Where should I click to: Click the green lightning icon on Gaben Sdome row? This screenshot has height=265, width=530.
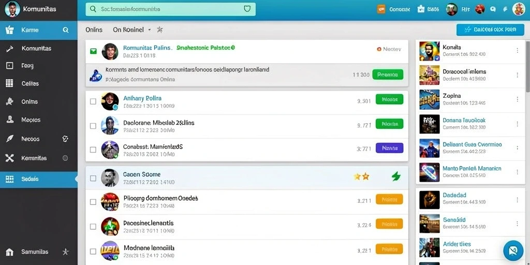396,176
